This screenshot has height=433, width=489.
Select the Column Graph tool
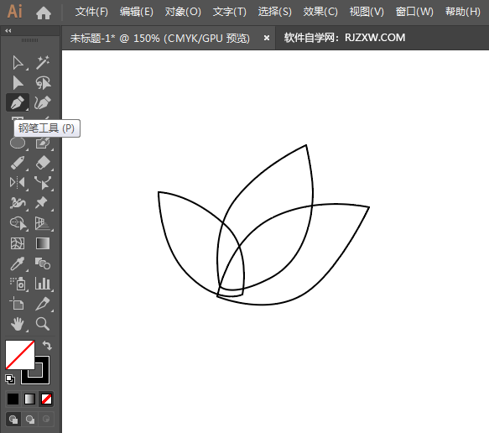[x=43, y=284]
